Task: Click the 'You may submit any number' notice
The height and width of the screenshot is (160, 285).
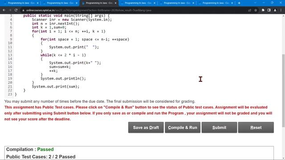Action: [x=100, y=101]
